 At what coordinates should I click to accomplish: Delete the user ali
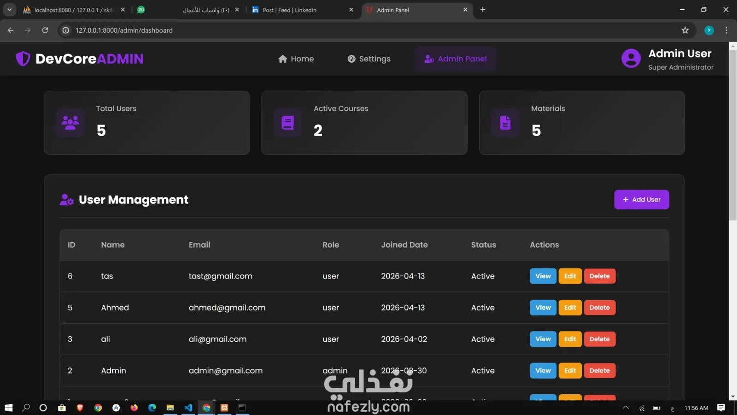pos(599,339)
